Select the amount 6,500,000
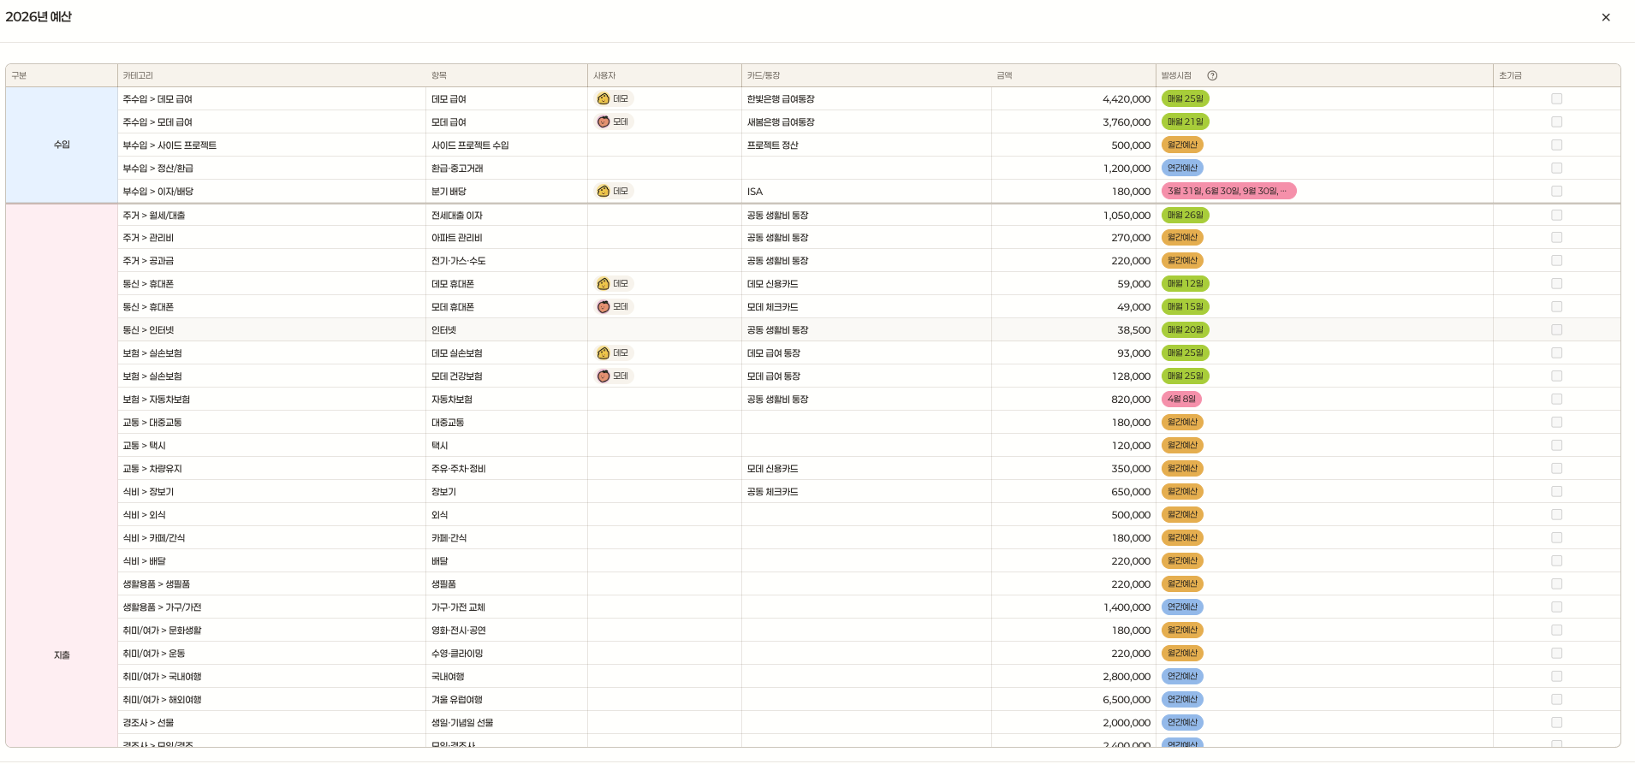Viewport: 1635px width, 764px height. 1126,700
